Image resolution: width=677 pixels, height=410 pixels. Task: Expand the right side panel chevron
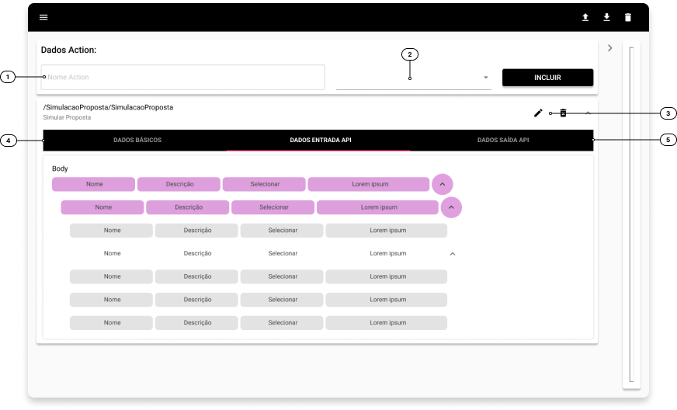pyautogui.click(x=610, y=48)
